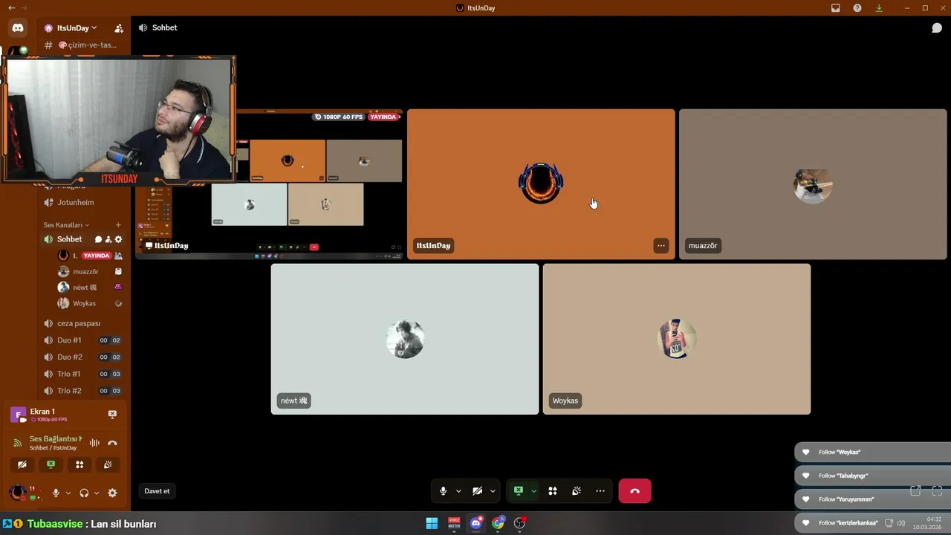This screenshot has height=535, width=951.
Task: Open more options in call toolbar
Action: click(x=600, y=491)
